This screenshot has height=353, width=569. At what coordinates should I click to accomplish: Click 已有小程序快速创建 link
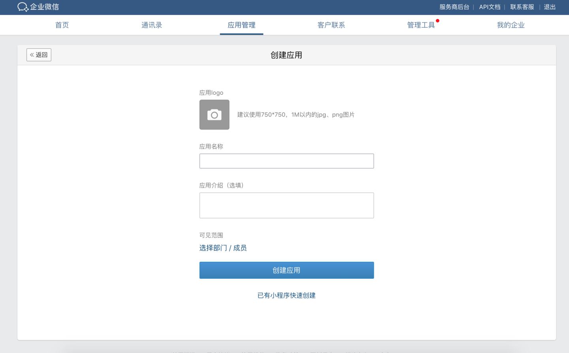point(286,295)
